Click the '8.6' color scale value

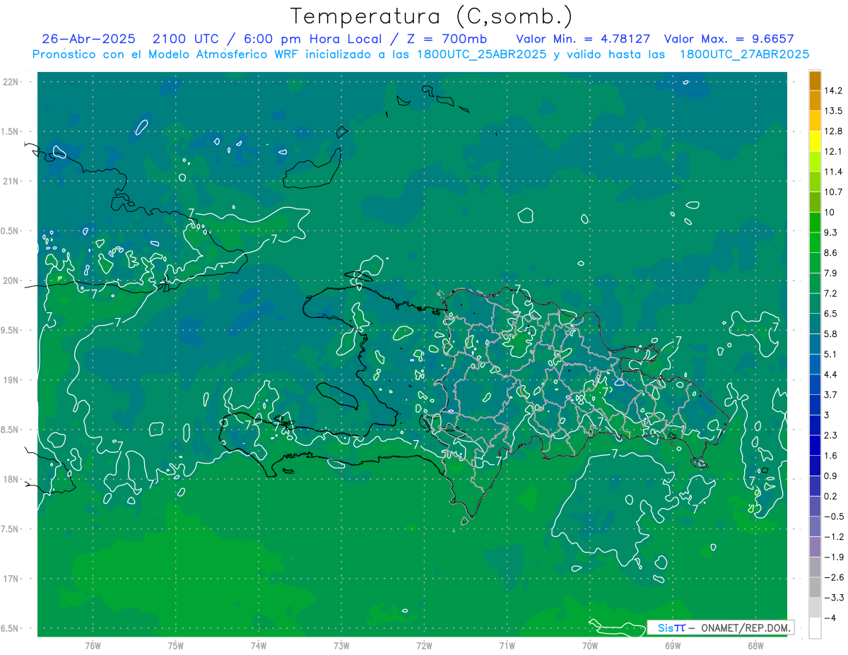point(830,253)
